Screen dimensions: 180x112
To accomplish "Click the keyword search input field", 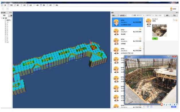I will point(159,15).
